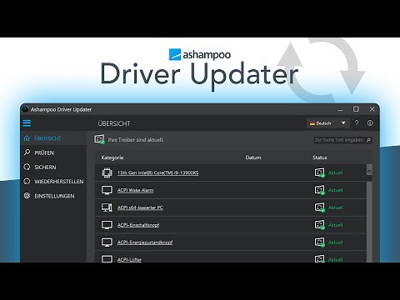Viewport: 400px width, 300px height.
Task: Open the ACPI x64-basierter PC link
Action: 140,207
